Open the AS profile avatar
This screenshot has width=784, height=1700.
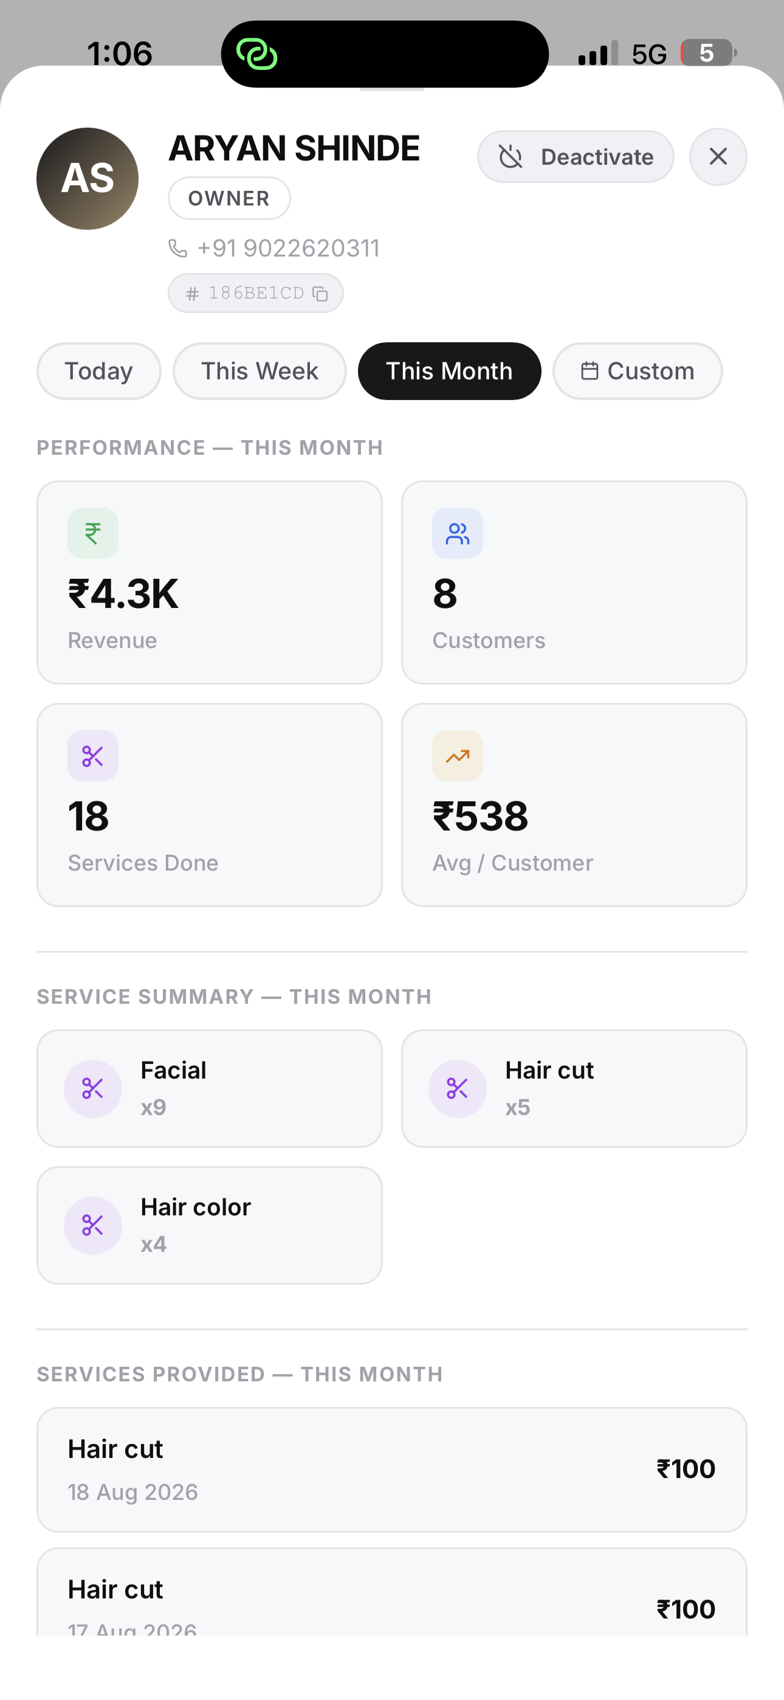(x=87, y=179)
